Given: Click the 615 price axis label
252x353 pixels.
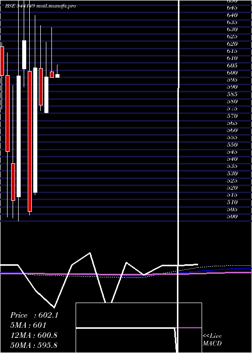Looking at the screenshot, I should pyautogui.click(x=232, y=51).
